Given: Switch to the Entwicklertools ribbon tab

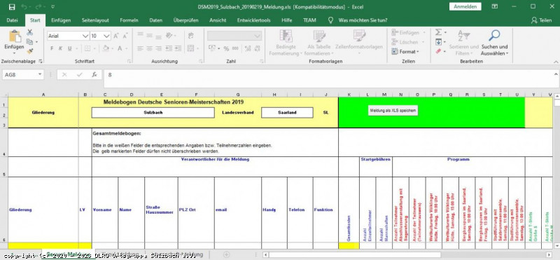Looking at the screenshot, I should [253, 20].
